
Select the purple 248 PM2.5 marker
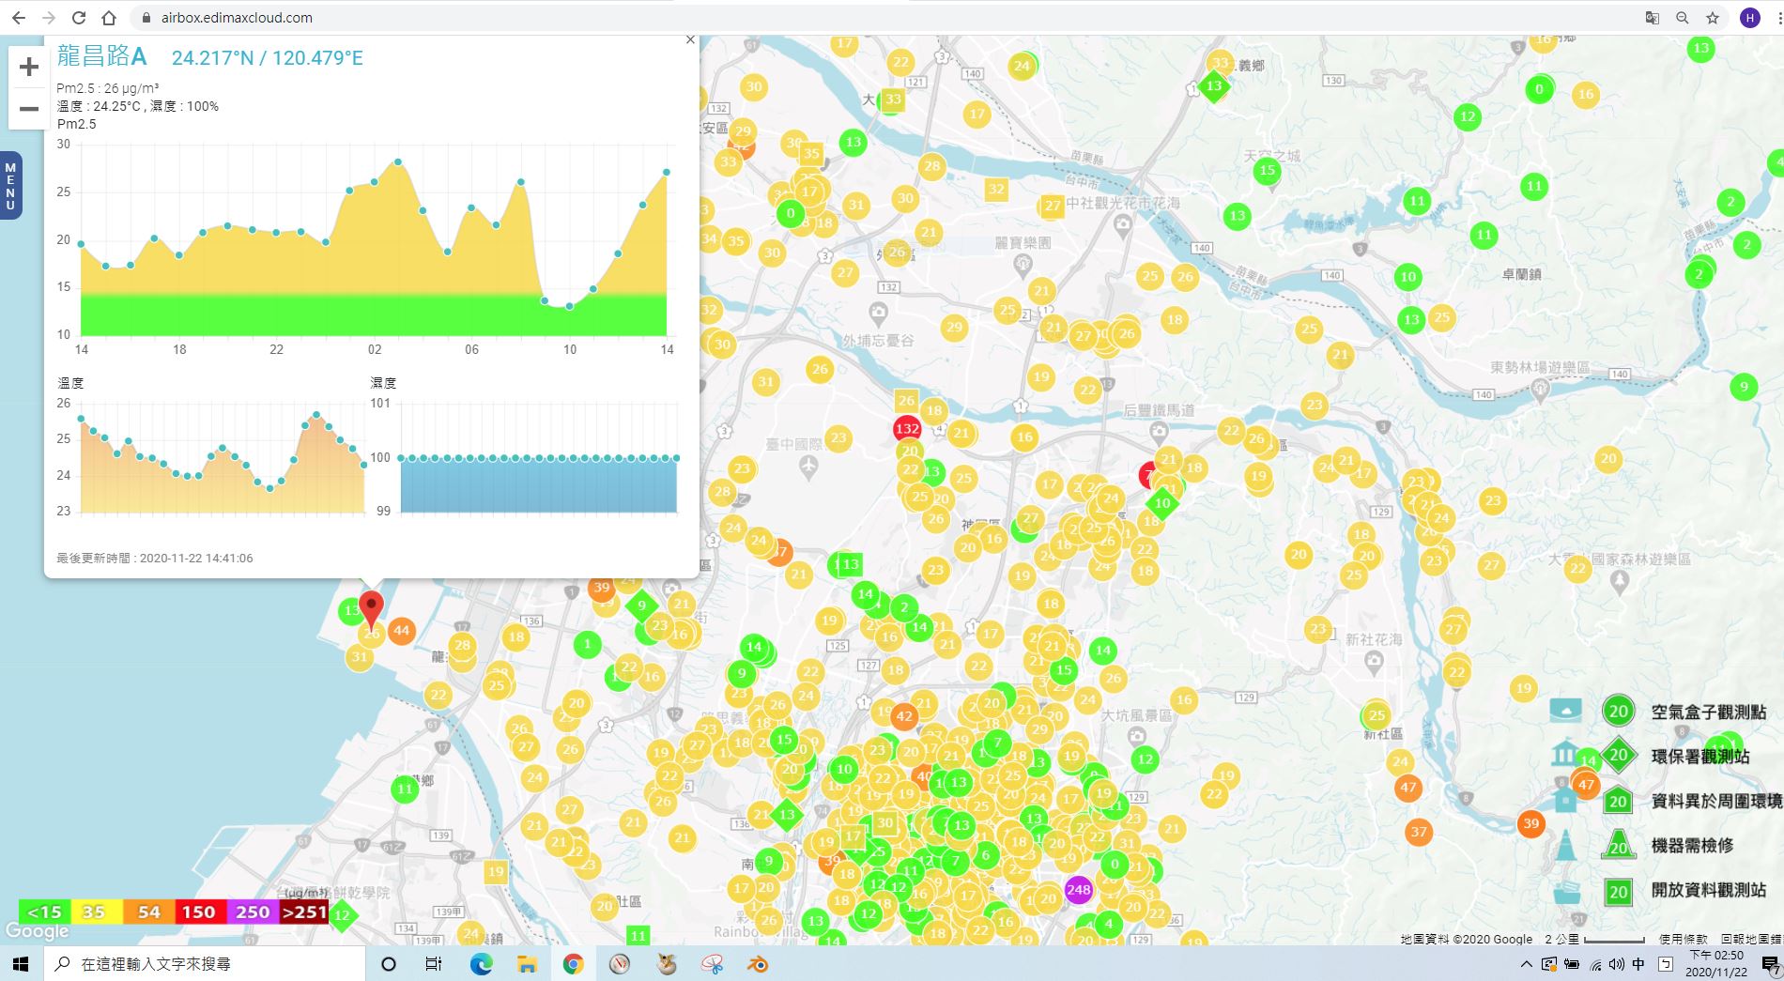[x=1079, y=889]
